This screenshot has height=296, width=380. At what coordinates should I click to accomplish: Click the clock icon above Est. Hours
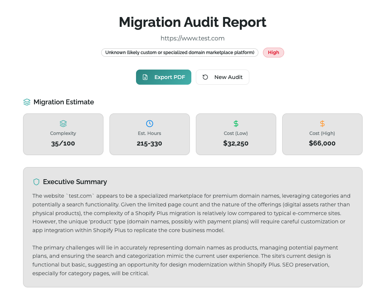click(149, 123)
